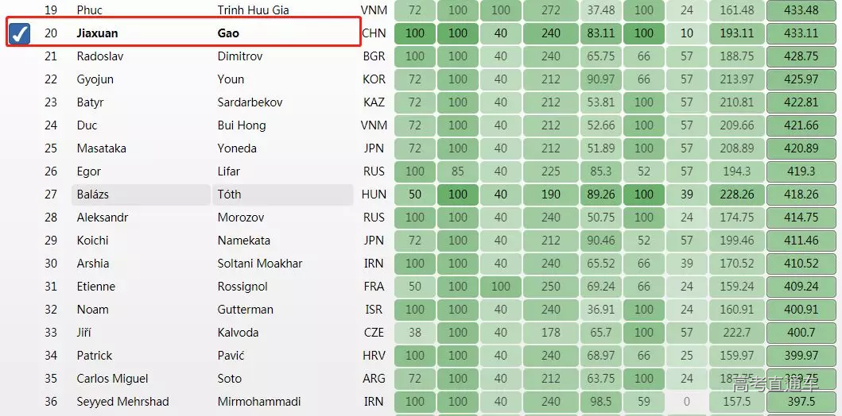This screenshot has width=842, height=416.
Task: Click the CHN country code
Action: click(374, 33)
